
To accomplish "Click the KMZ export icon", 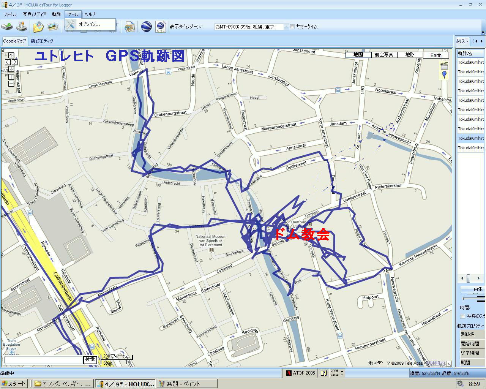I will tap(161, 26).
